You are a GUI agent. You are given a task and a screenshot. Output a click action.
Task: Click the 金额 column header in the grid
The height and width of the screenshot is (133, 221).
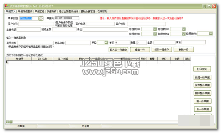coord(177,59)
